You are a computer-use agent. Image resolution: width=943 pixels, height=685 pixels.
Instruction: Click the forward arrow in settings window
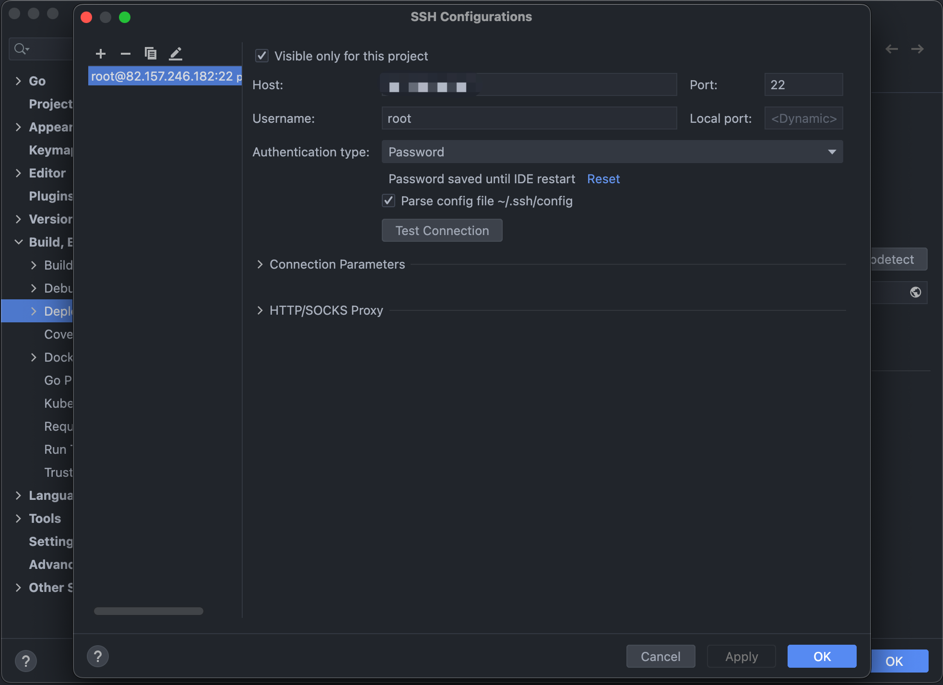(918, 49)
